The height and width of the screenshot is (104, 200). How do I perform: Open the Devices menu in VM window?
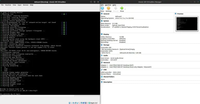click(26, 5)
